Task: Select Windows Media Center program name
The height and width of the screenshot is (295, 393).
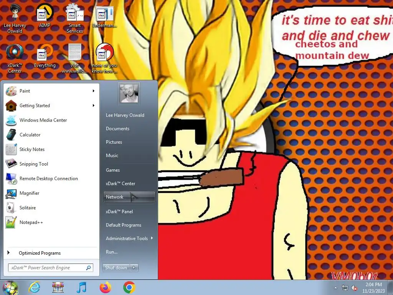Action: click(43, 120)
